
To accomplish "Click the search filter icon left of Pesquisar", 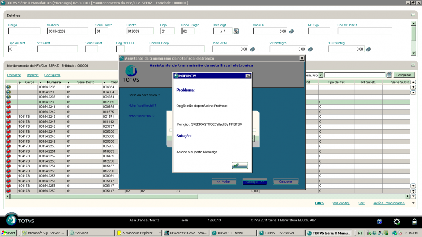I will 389,75.
